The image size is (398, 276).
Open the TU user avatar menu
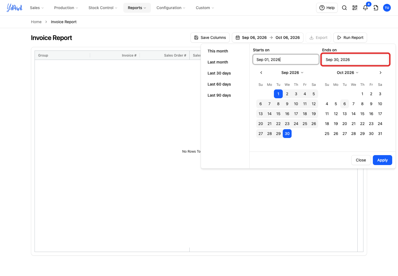tap(387, 8)
